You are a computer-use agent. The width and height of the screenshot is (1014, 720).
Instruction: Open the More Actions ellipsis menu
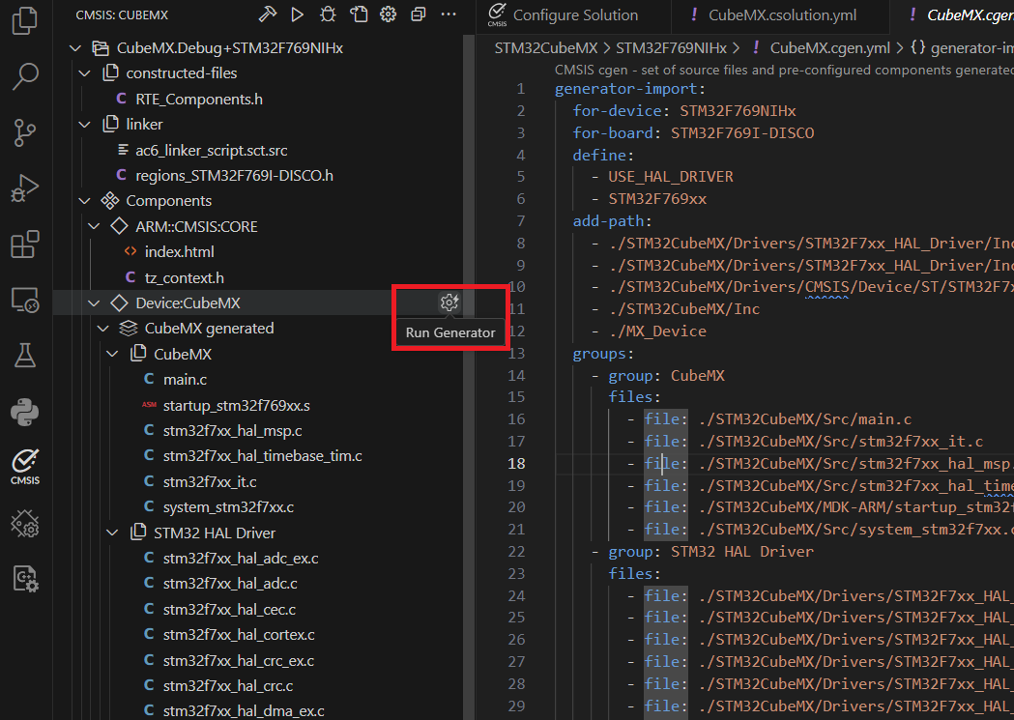[449, 14]
